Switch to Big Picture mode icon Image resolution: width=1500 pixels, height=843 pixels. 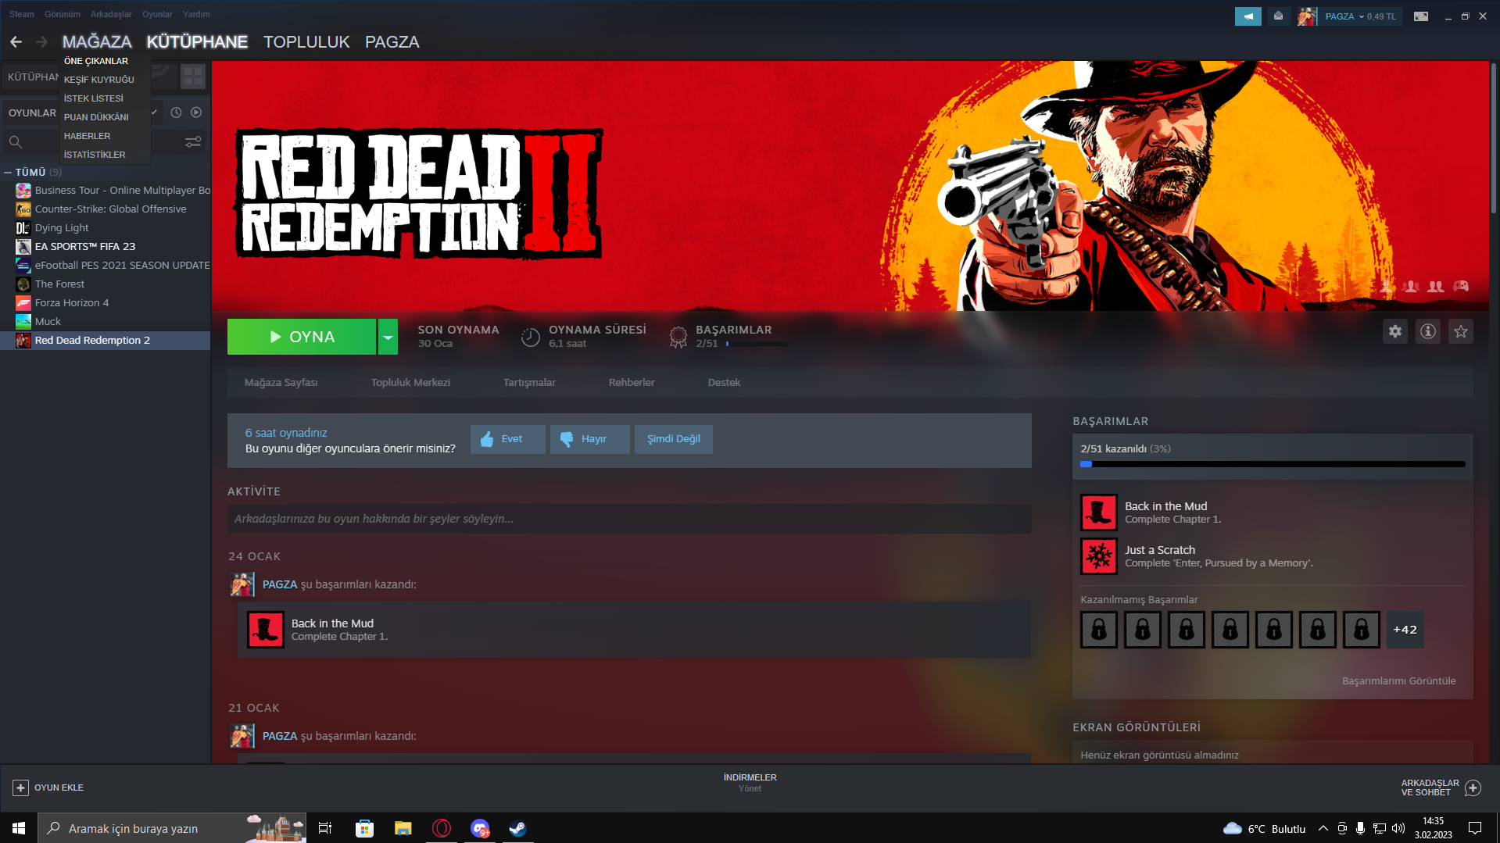point(1420,16)
